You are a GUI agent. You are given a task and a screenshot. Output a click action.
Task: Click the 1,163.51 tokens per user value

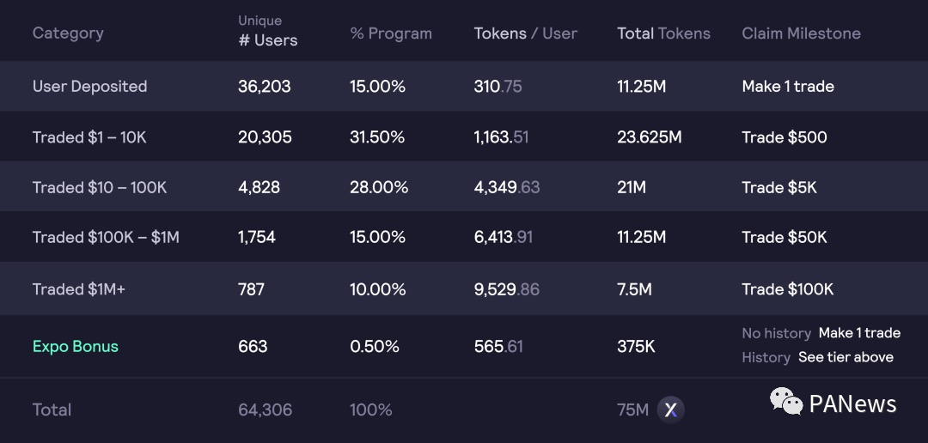(501, 137)
